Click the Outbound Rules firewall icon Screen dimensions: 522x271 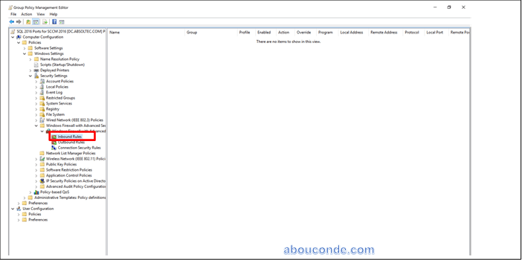point(54,143)
